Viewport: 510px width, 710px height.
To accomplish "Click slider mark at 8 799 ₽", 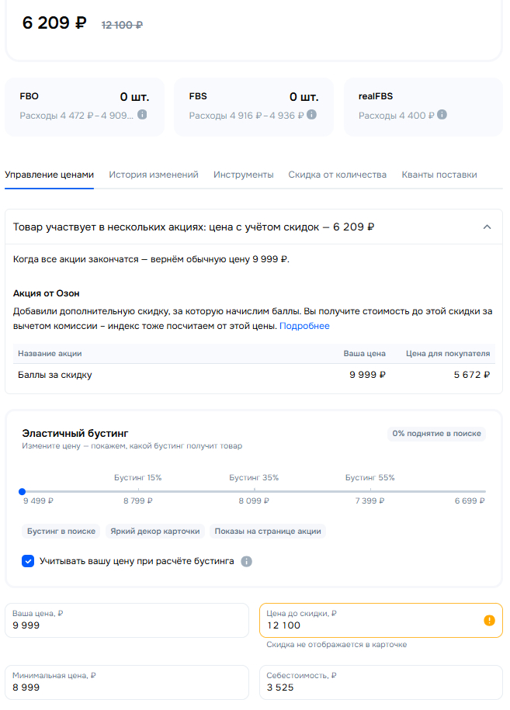I will tap(138, 491).
